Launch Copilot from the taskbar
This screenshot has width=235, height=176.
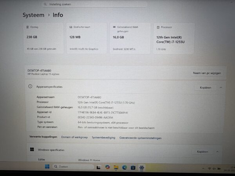coord(107,167)
